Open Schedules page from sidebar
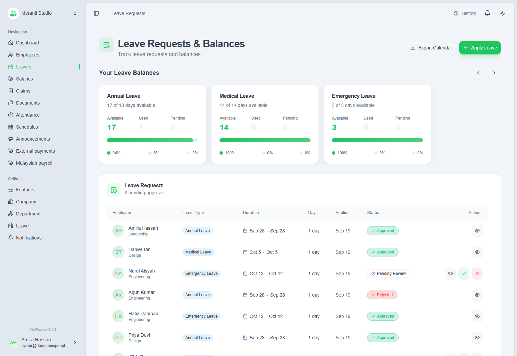Screen dimensions: 517x356 43,127
